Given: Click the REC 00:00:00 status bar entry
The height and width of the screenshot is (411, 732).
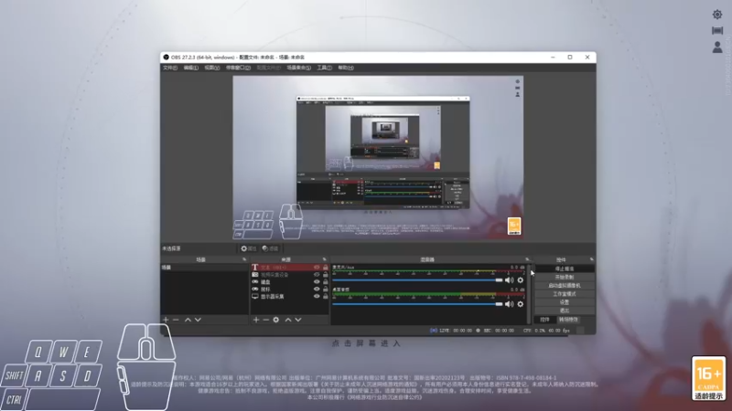Looking at the screenshot, I should [495, 331].
